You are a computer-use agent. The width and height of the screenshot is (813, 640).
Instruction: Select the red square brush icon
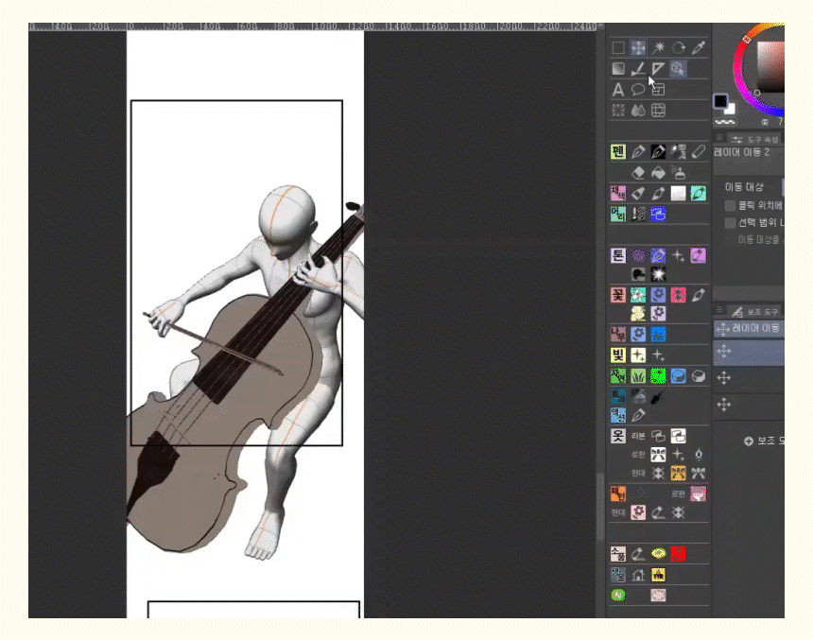point(678,554)
